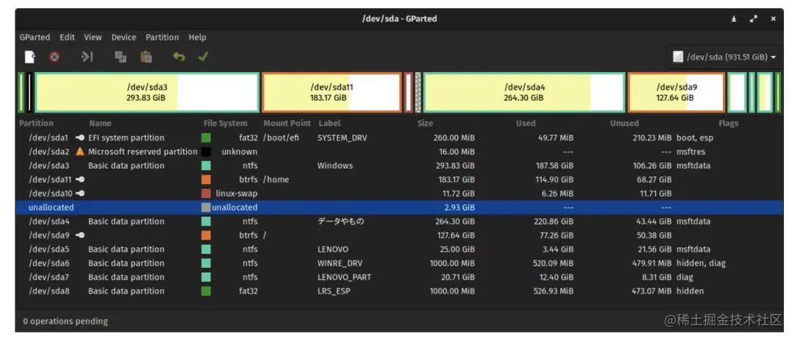Screen dimensions: 795x340
Task: Click the Paste partition toolbar icon
Action: coord(146,57)
